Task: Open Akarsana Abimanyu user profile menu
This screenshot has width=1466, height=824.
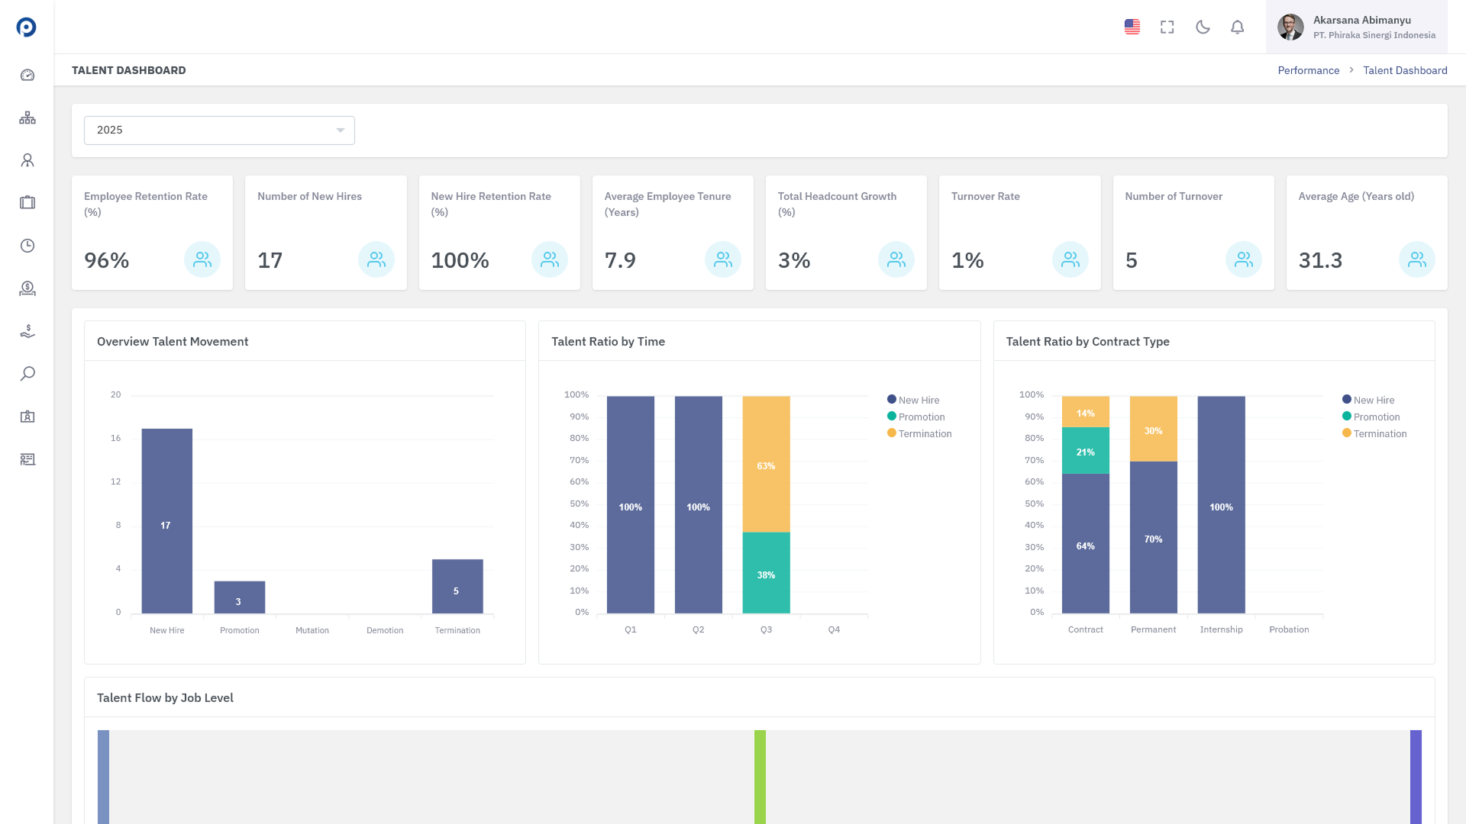Action: (1356, 27)
